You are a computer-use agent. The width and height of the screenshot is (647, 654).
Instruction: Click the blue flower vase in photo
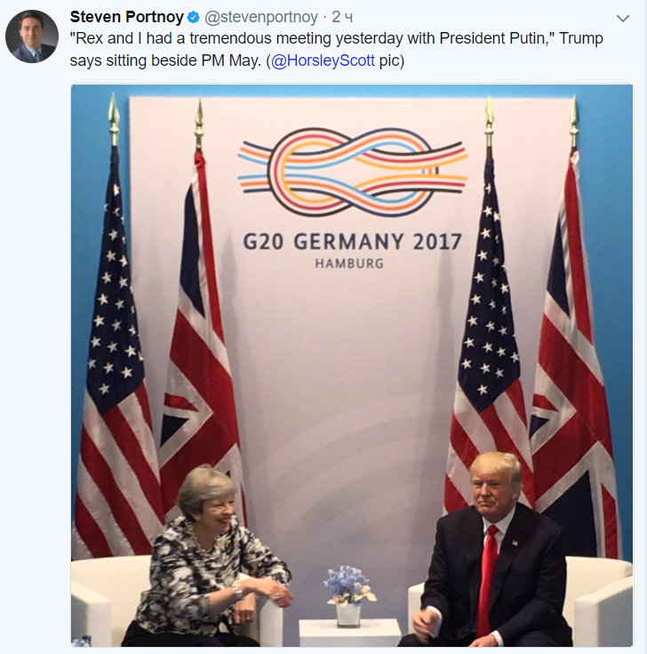point(349,595)
